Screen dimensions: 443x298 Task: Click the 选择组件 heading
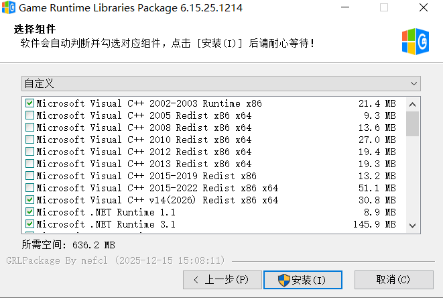point(35,29)
